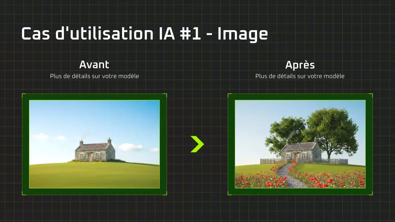Select the slide title 'Cas d'utilisation IA #1'
Image resolution: width=395 pixels, height=222 pixels.
tap(144, 34)
